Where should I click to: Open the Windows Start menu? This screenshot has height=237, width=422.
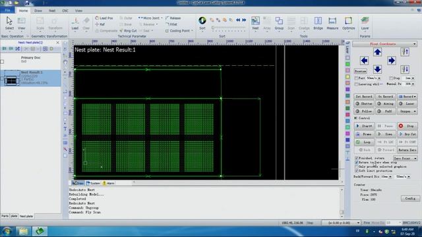7,231
